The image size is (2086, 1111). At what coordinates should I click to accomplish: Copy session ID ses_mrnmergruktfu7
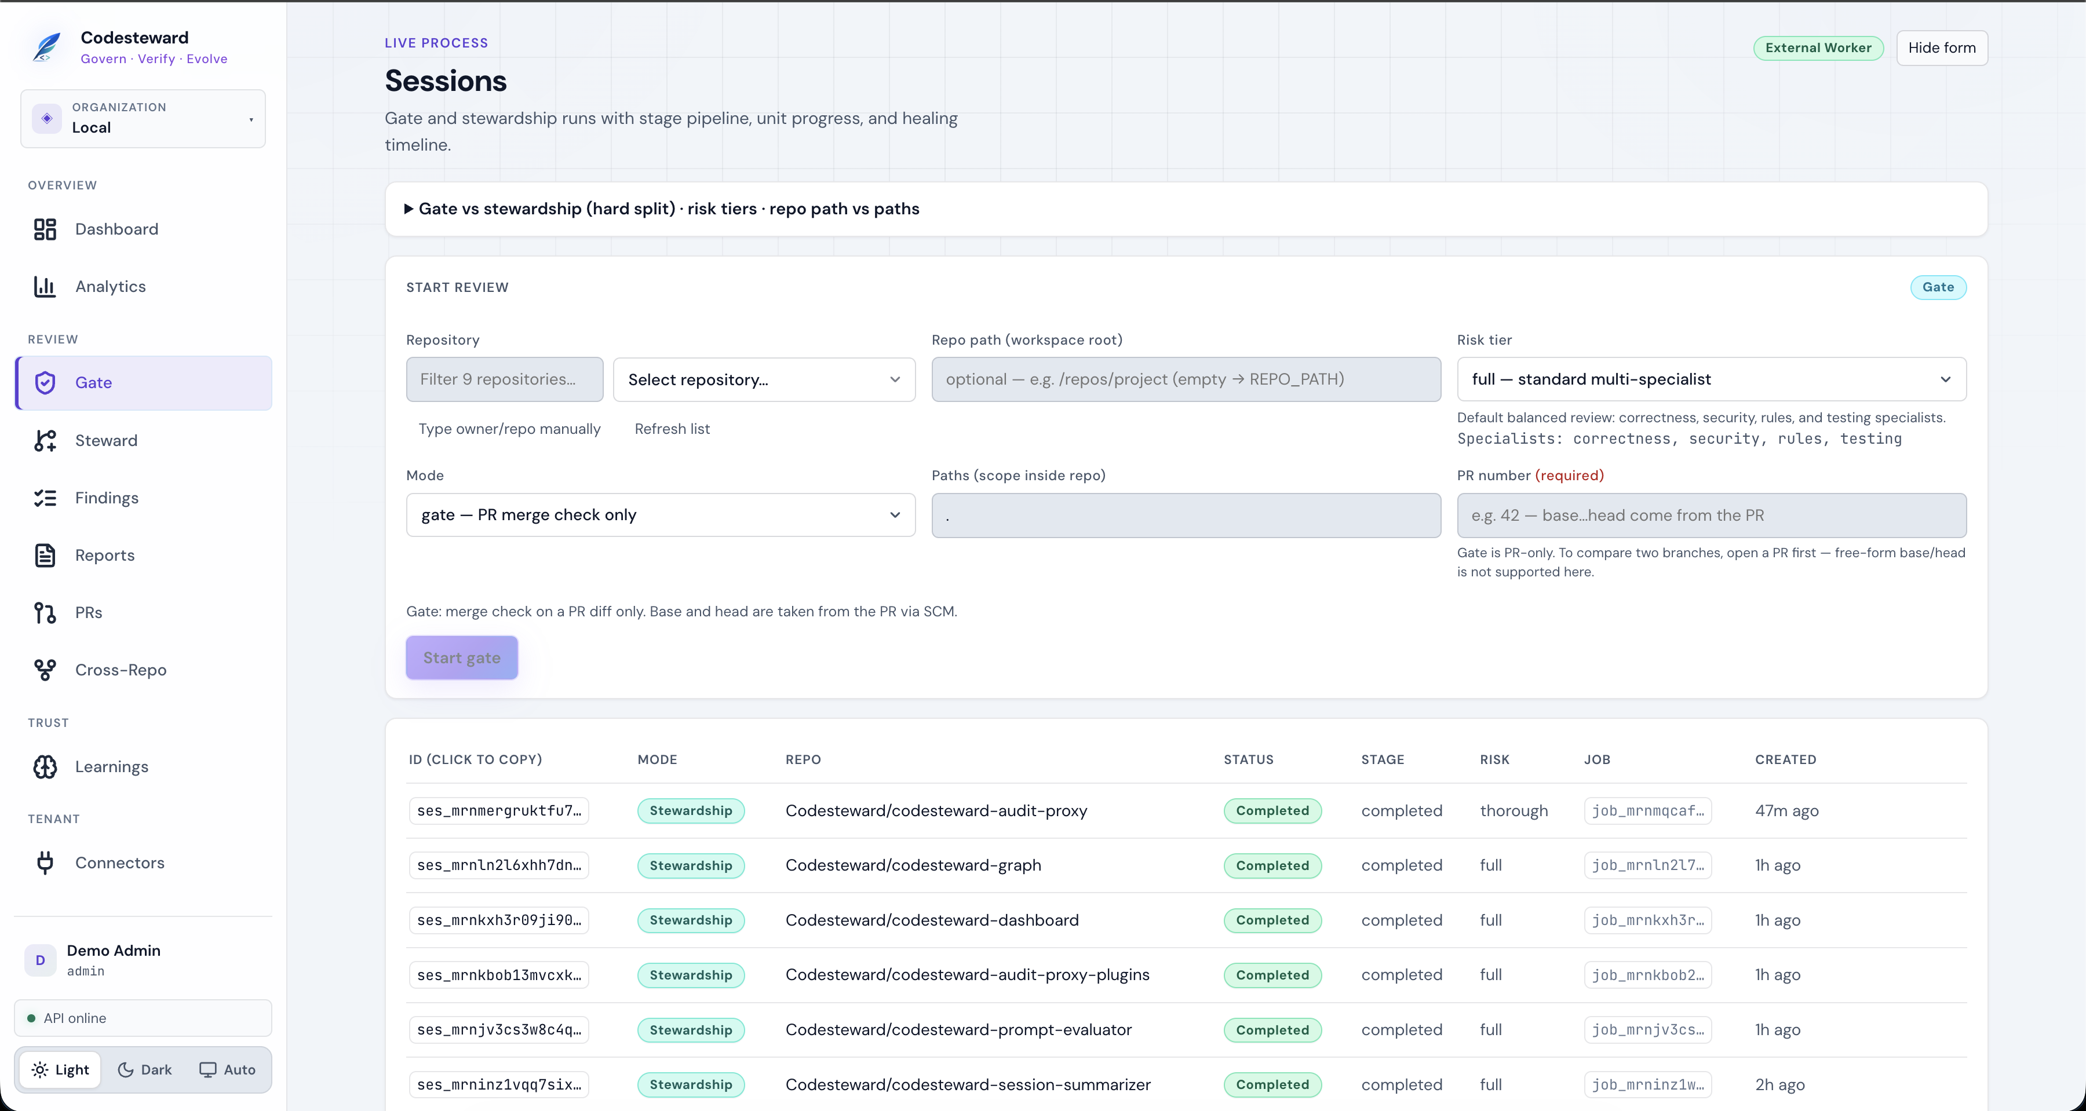(x=499, y=810)
